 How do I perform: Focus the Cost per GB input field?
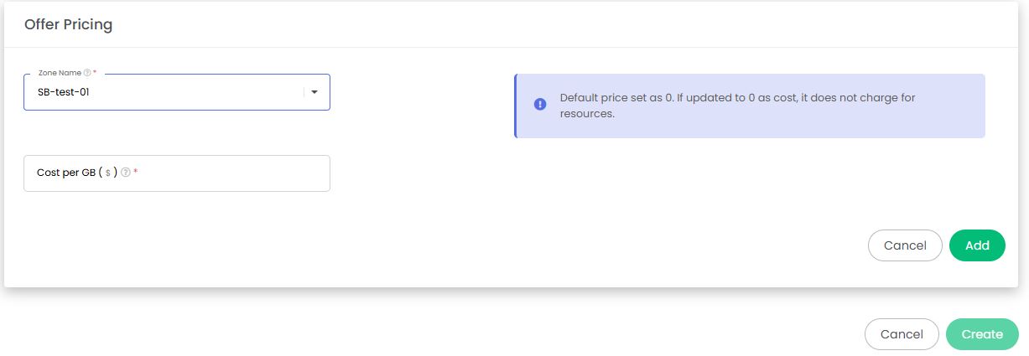[177, 173]
